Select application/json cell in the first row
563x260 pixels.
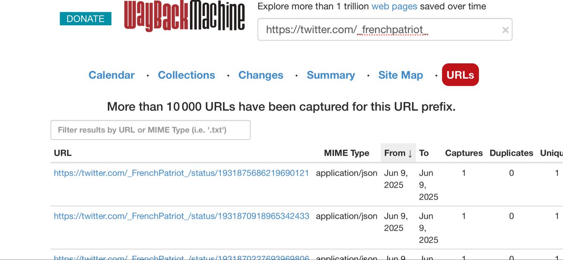(x=347, y=173)
